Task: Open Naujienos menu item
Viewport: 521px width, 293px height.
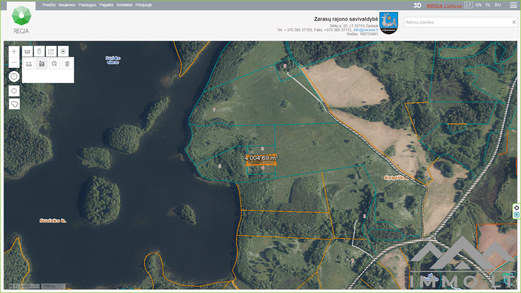Action: tap(67, 5)
